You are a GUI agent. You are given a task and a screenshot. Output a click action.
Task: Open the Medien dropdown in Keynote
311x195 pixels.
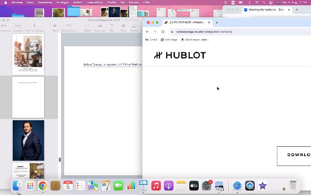pyautogui.click(x=134, y=28)
